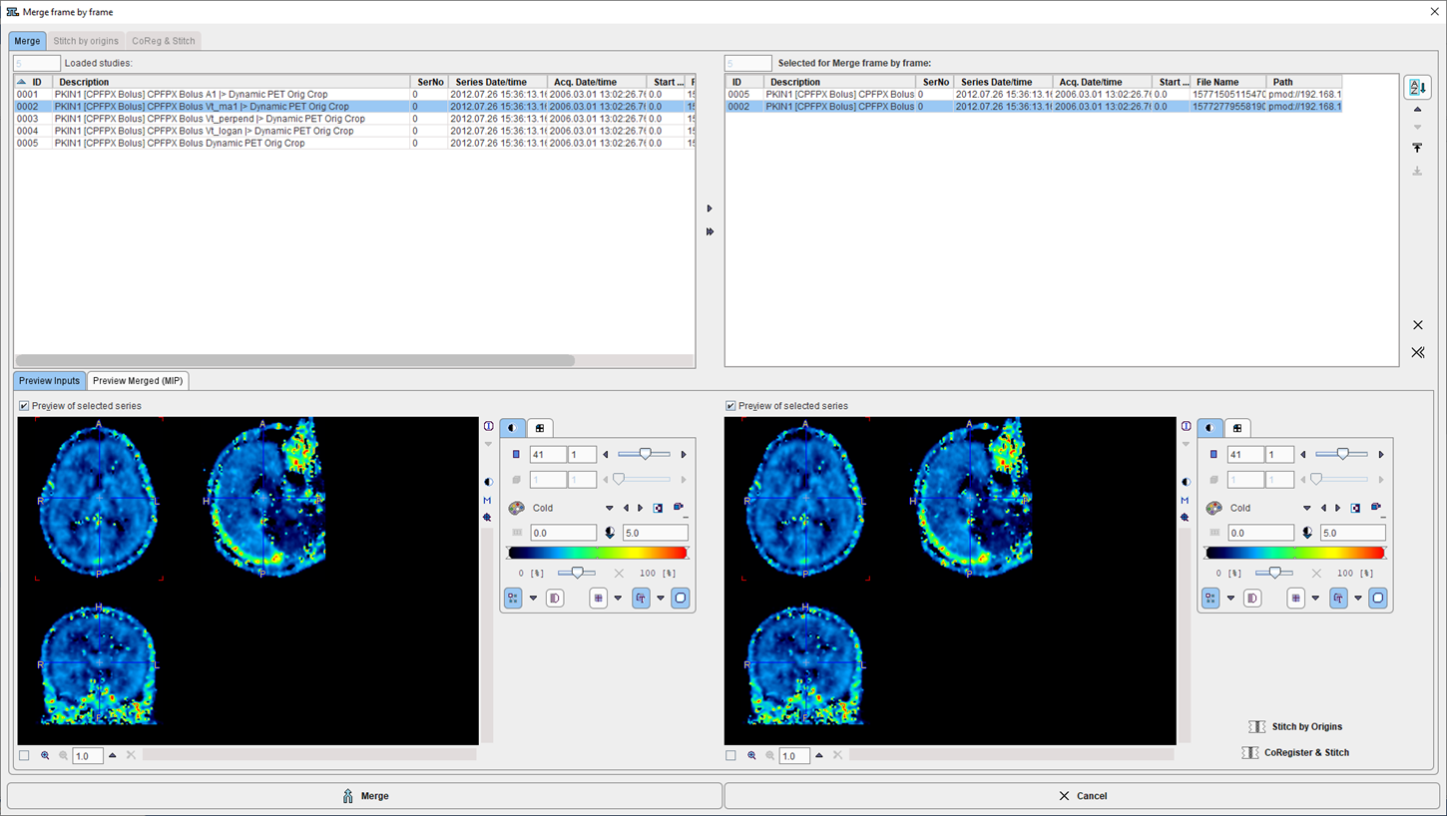
Task: Zoom in the left preview image
Action: [45, 756]
